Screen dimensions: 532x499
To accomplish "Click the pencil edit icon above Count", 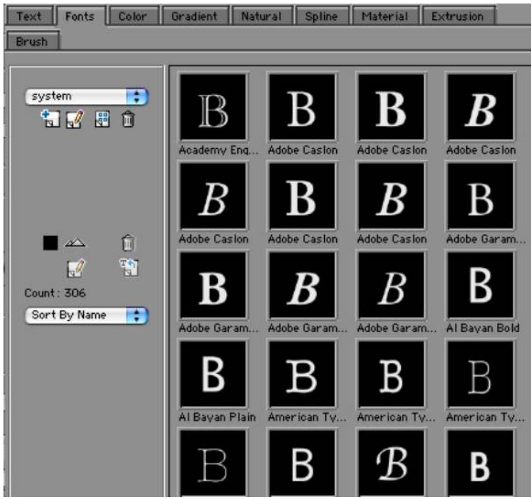I will click(75, 268).
